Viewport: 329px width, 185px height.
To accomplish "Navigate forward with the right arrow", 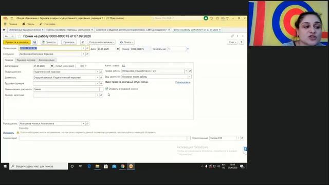I will click(12, 36).
